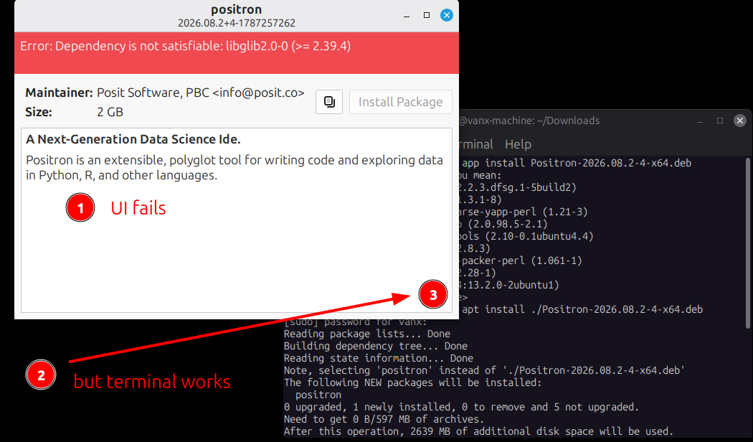This screenshot has width=753, height=442.
Task: Maximize the positron installer window
Action: coord(427,15)
